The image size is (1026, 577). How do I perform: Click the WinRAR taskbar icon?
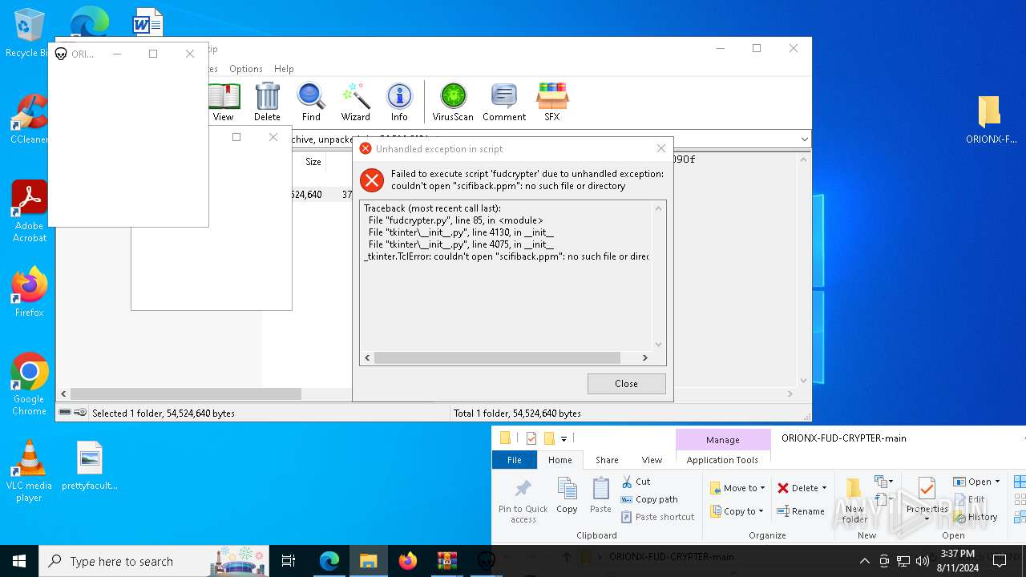pyautogui.click(x=447, y=561)
